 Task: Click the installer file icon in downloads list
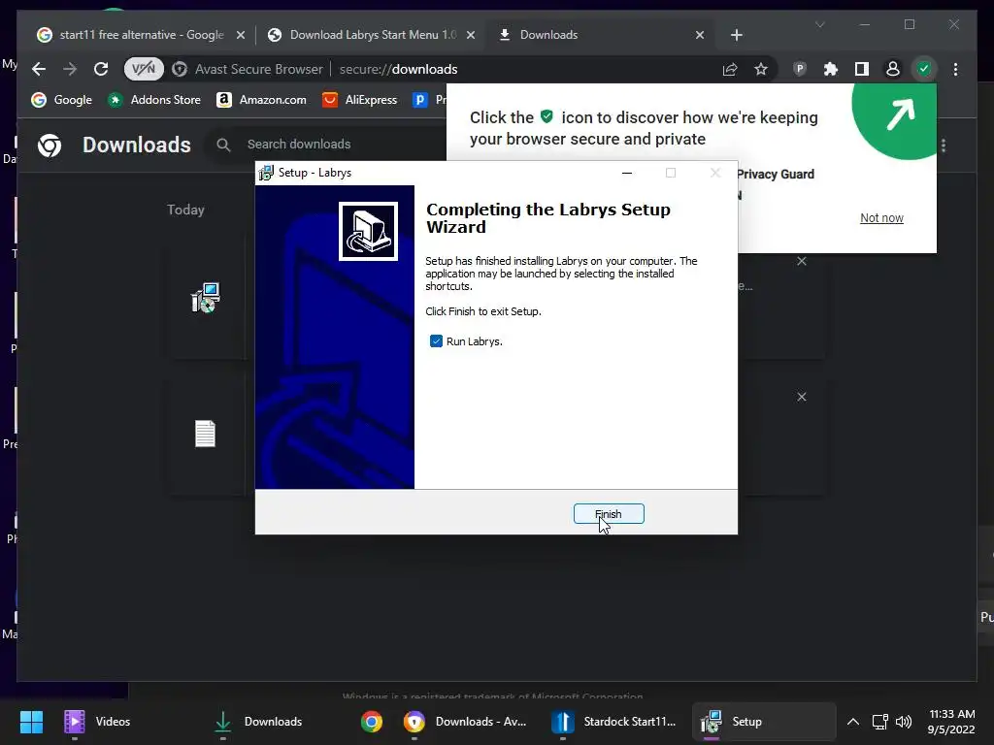pos(206,298)
